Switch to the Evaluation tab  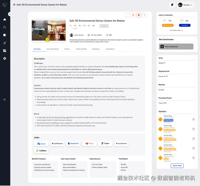tap(96, 49)
